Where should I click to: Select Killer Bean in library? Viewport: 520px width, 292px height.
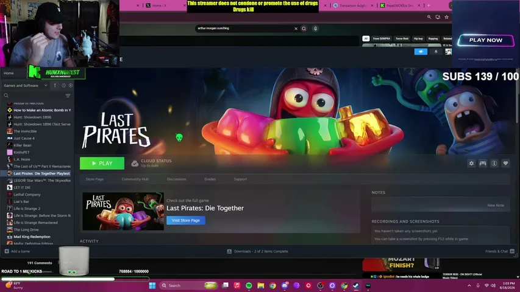coord(23,145)
